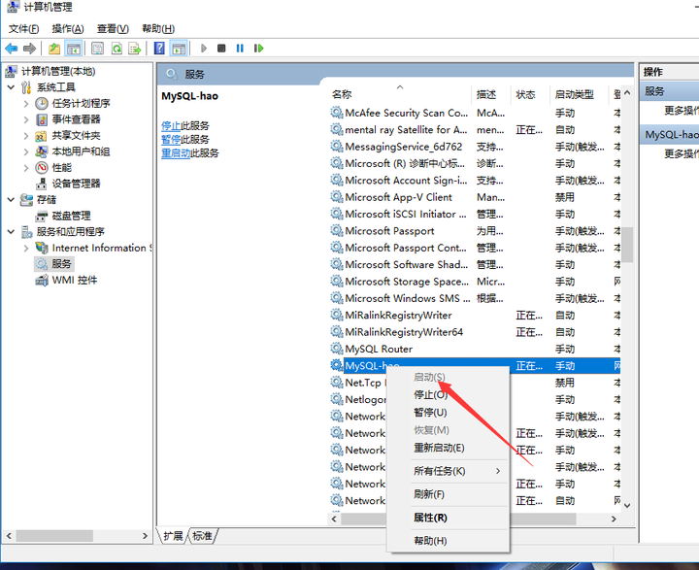Select Task Scheduler (任务计划程序) tree item
699x570 pixels.
click(81, 104)
